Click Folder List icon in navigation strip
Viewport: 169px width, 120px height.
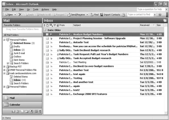(x=27, y=111)
